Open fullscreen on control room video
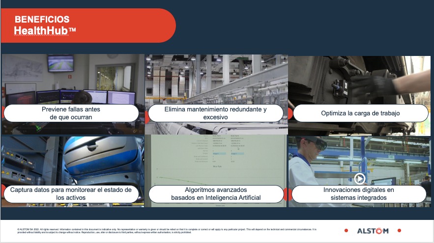434x243 pixels. click(140, 132)
